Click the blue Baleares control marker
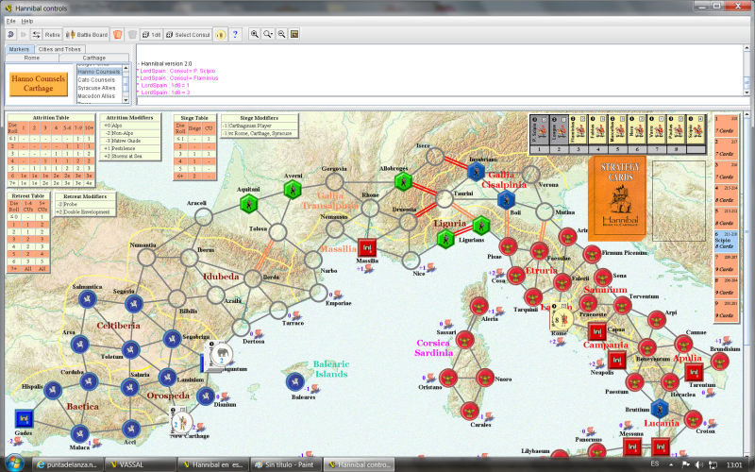The width and height of the screenshot is (755, 472). click(x=294, y=382)
